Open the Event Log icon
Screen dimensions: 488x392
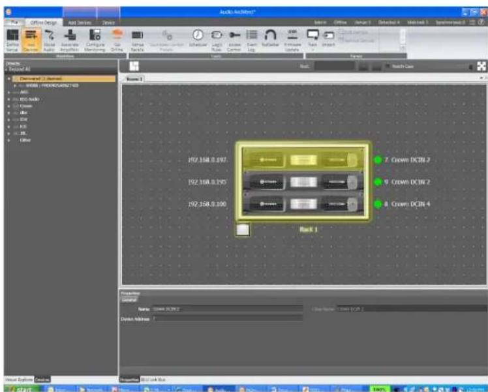click(x=252, y=40)
